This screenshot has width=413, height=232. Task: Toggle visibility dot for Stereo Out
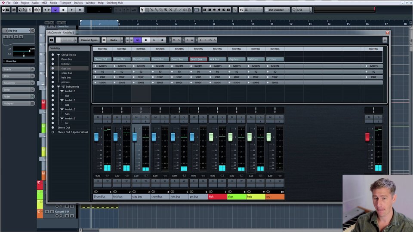52,128
